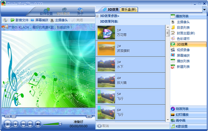Click 新建列表 in the sidebar

[x=188, y=67]
